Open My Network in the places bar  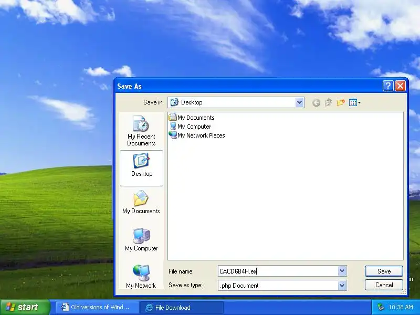point(141,277)
